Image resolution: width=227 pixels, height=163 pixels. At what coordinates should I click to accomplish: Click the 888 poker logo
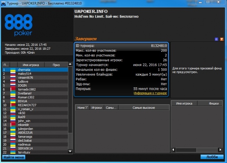click(18, 25)
